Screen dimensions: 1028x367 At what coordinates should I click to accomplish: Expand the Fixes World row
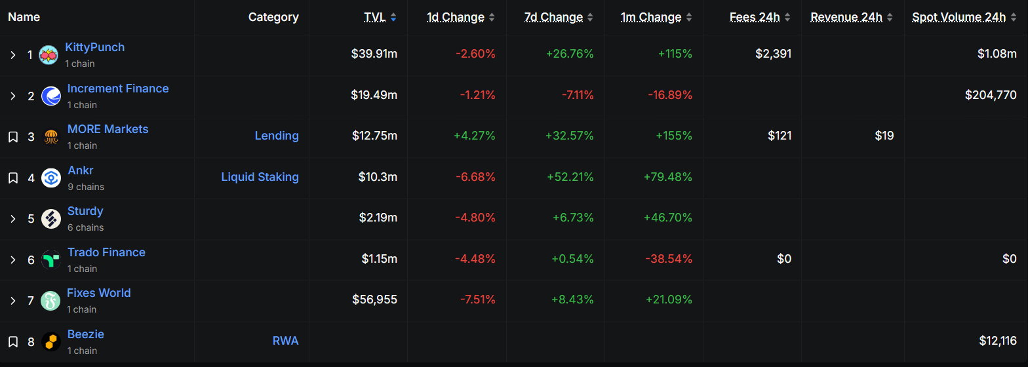pyautogui.click(x=12, y=301)
